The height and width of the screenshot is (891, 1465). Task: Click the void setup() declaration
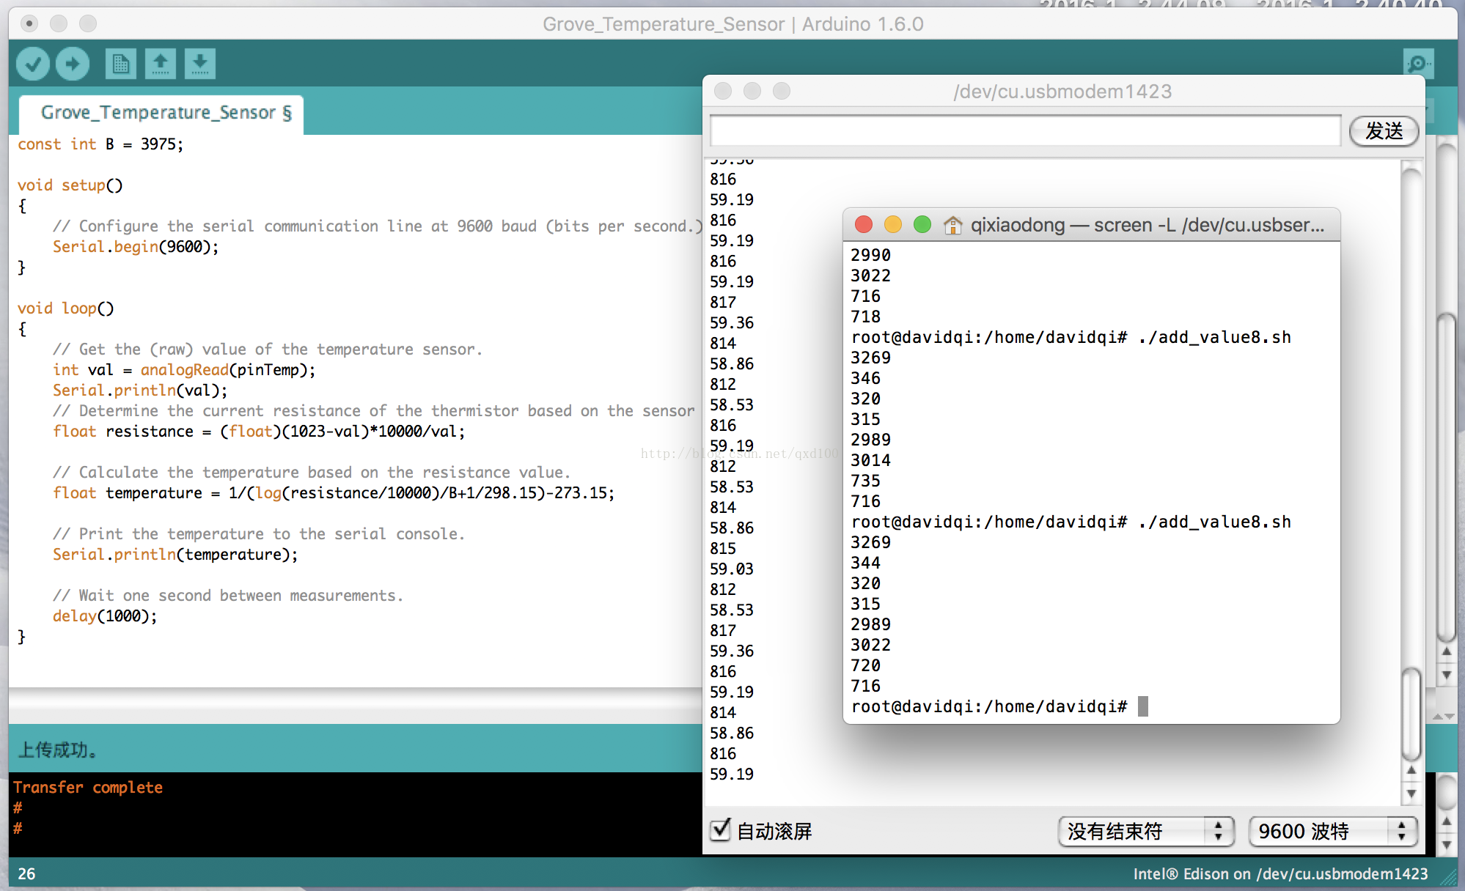[70, 185]
